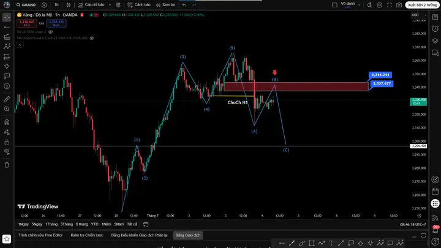Open the Kiểm tra Chiến lược tab
The height and width of the screenshot is (248, 441).
pyautogui.click(x=87, y=235)
